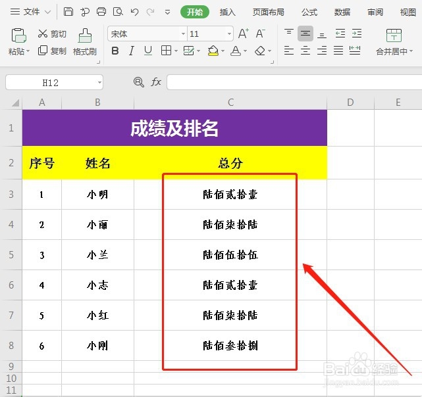Apply yellow fill color bucket
Screen dimensions: 422x397
(x=213, y=51)
